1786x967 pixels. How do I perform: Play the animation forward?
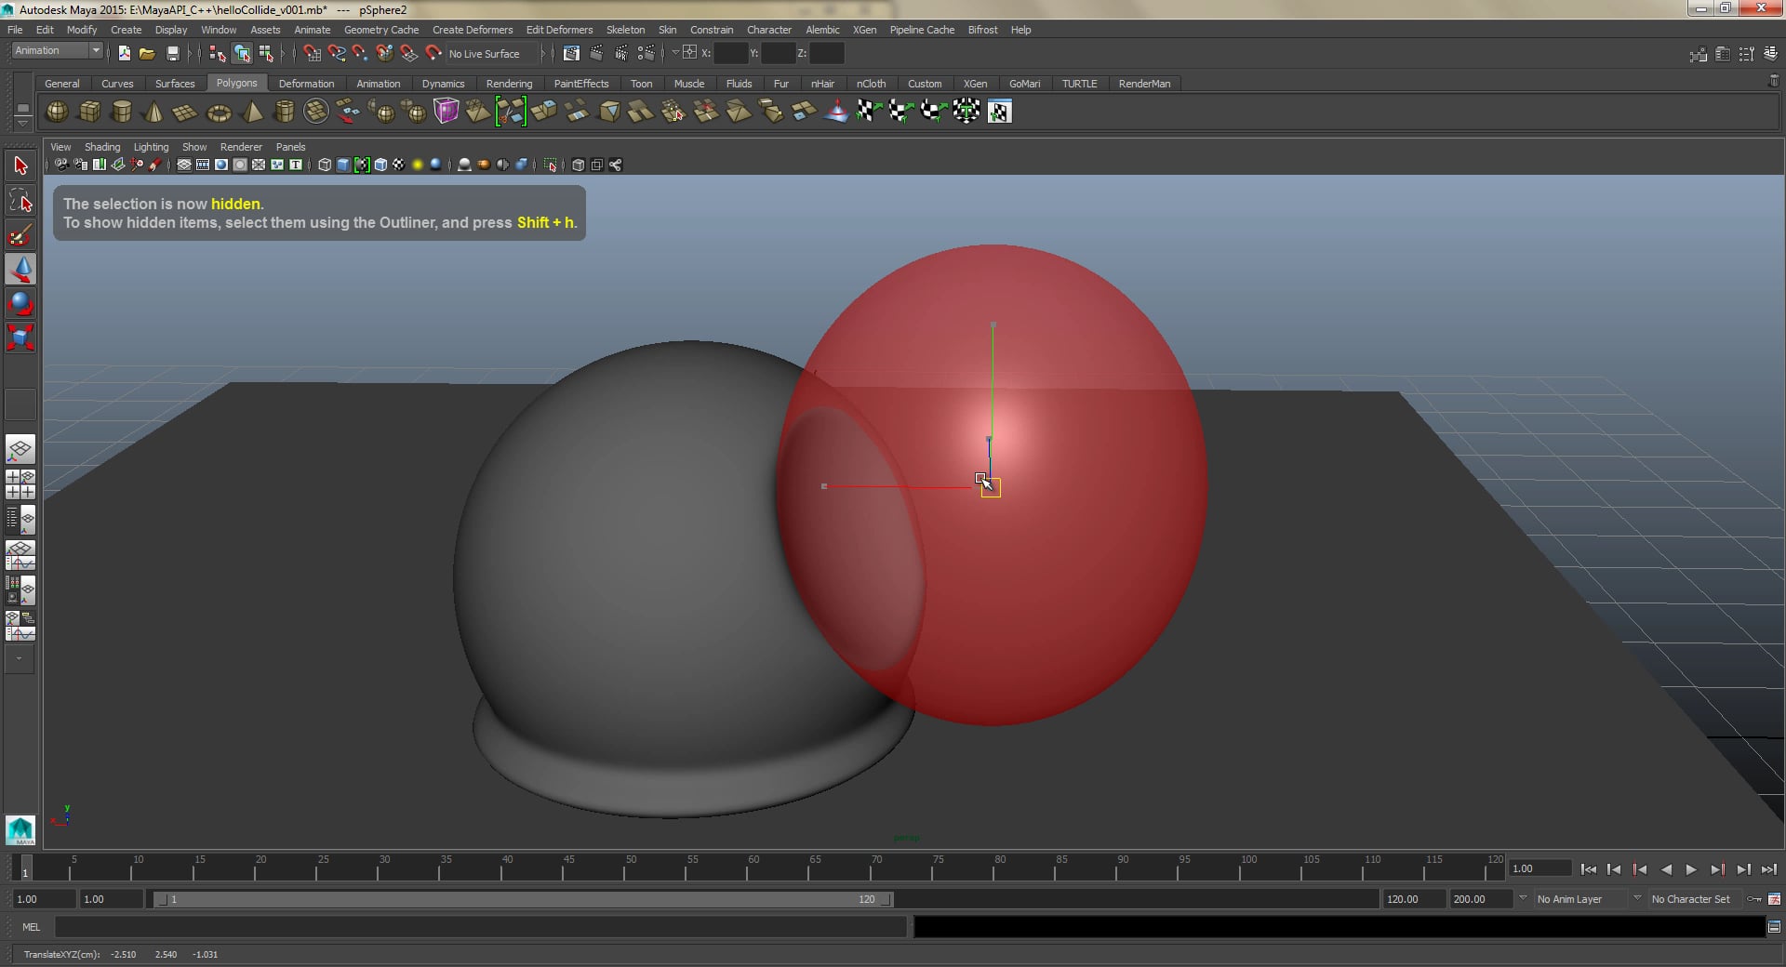(1691, 870)
